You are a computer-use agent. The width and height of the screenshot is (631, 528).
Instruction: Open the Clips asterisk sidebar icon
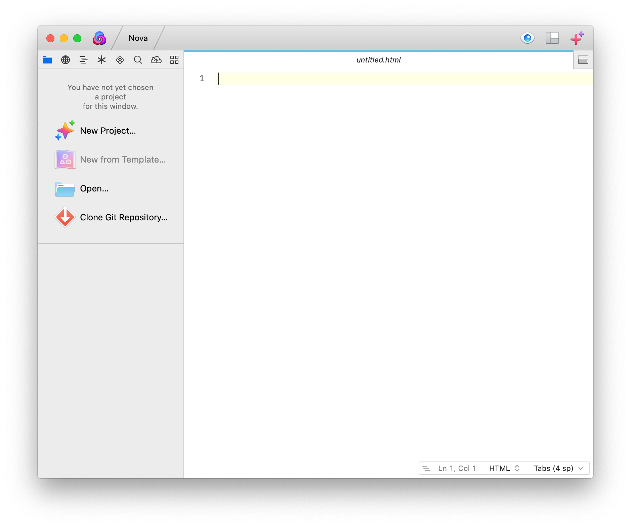(x=101, y=60)
